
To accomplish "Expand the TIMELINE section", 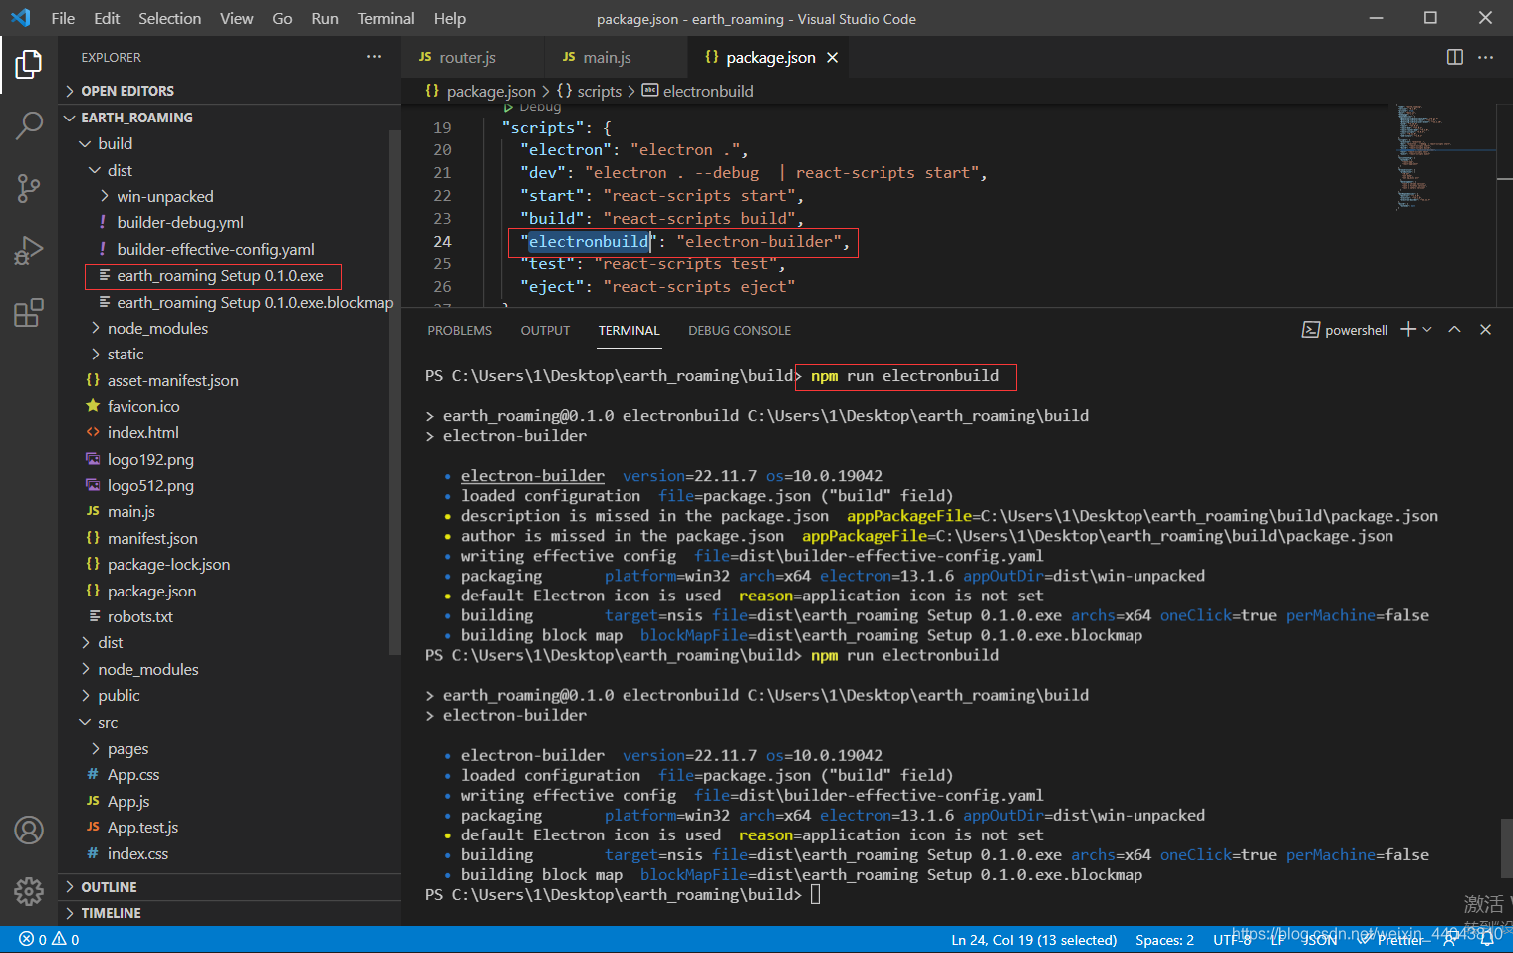I will click(229, 913).
